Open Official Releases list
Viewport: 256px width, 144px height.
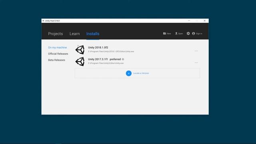click(58, 54)
